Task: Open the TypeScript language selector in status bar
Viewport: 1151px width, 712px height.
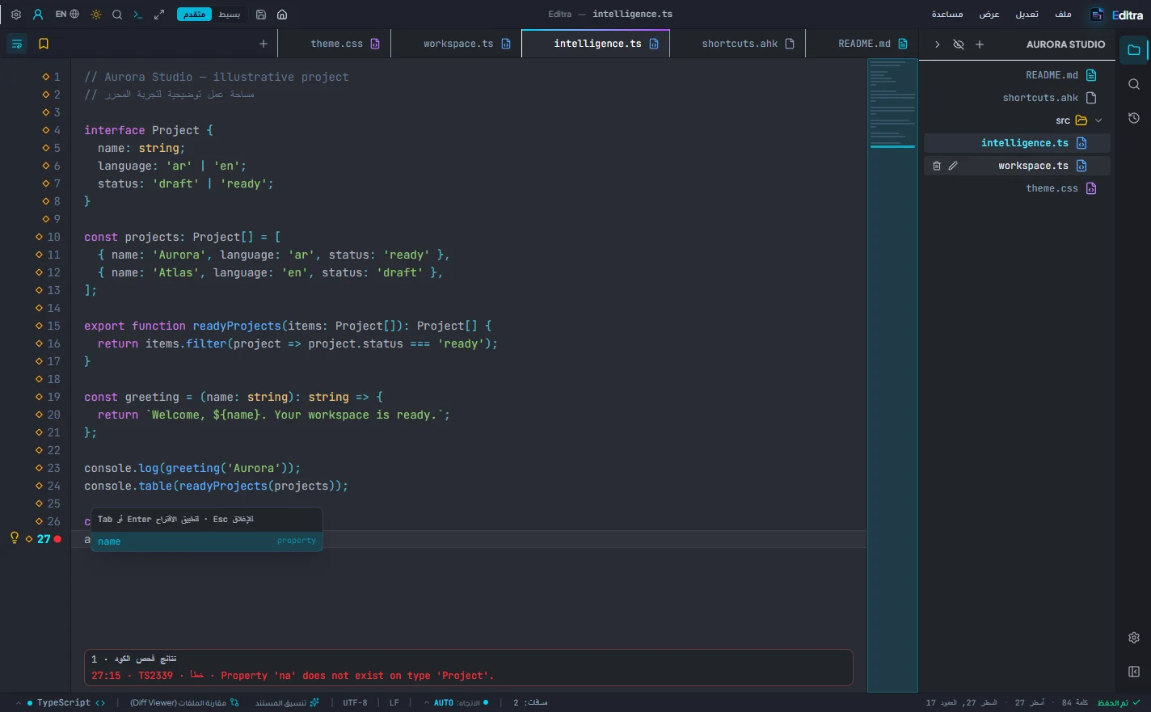Action: pyautogui.click(x=66, y=702)
